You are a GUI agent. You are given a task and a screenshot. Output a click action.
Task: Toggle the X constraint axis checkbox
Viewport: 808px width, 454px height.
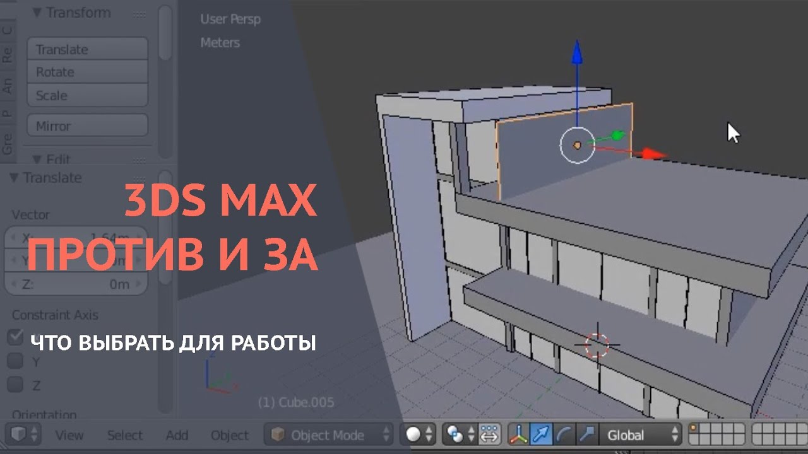[15, 337]
